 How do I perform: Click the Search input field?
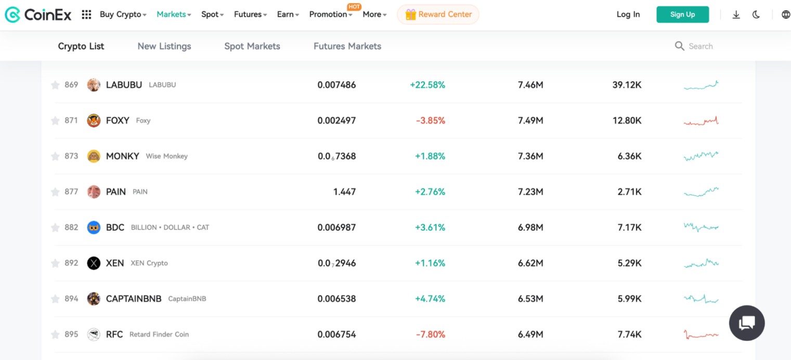point(701,46)
